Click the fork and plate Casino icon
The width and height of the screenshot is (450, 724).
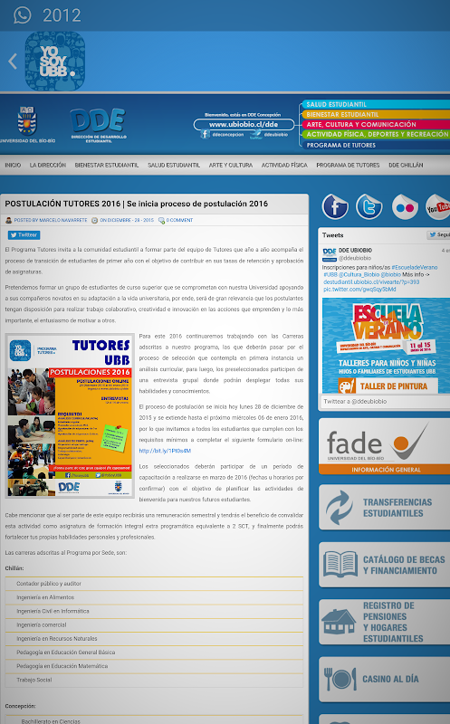click(340, 680)
